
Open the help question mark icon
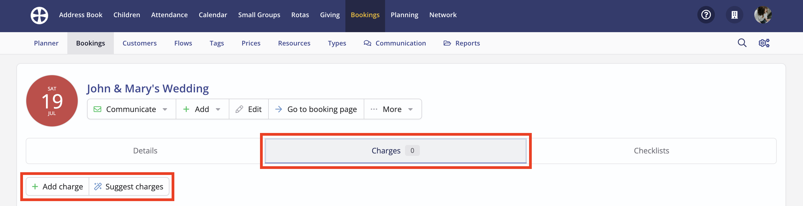[706, 15]
